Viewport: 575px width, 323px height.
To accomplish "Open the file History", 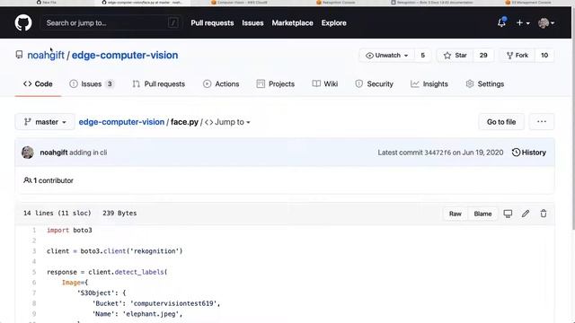I will (529, 153).
